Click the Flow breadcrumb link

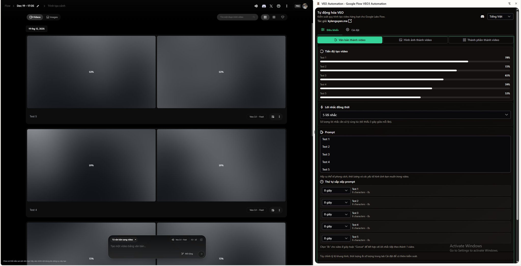(8, 6)
